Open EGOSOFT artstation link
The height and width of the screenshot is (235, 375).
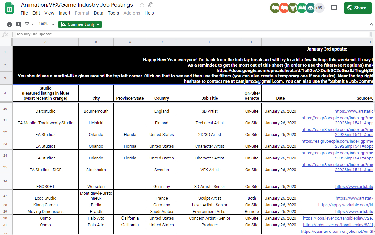(354, 186)
